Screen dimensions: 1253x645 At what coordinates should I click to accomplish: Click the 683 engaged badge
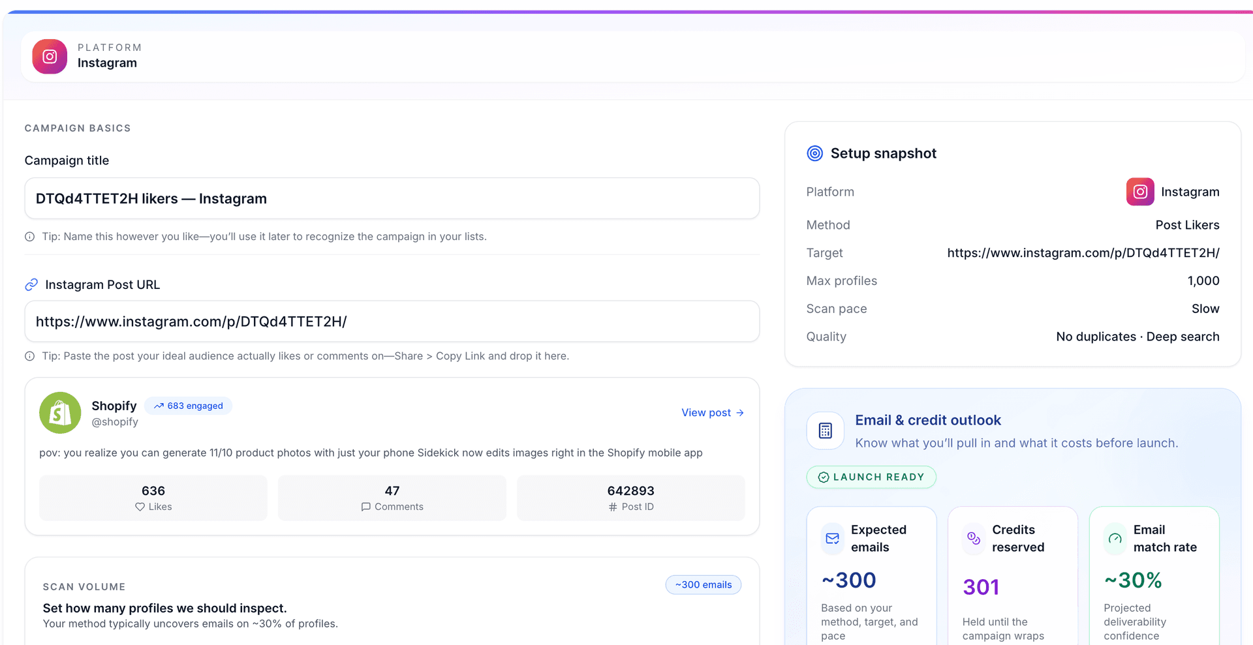click(x=189, y=405)
